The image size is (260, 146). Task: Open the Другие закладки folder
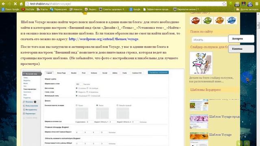(247, 9)
